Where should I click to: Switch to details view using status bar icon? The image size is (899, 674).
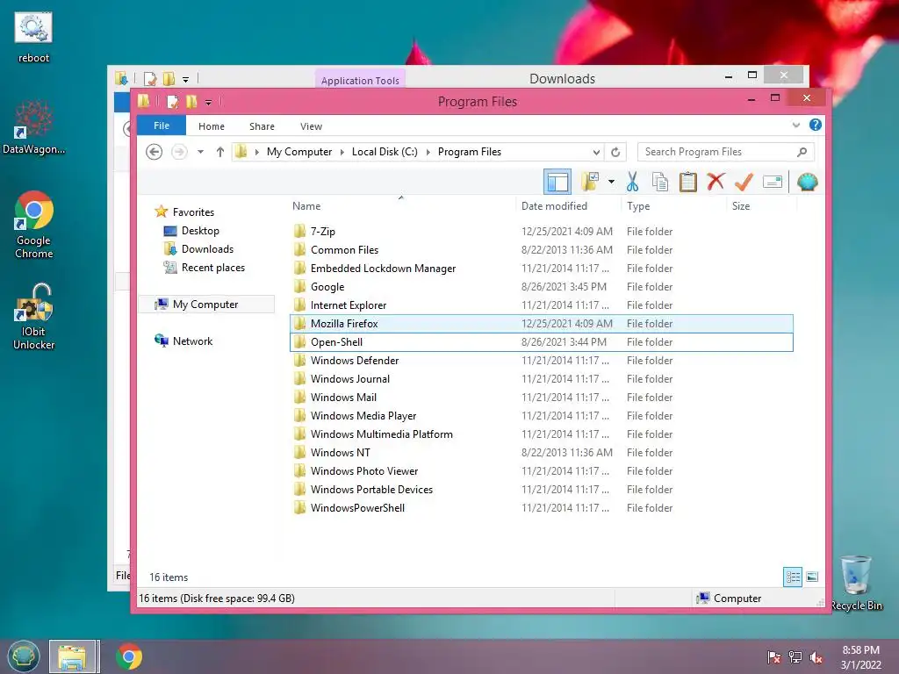793,577
